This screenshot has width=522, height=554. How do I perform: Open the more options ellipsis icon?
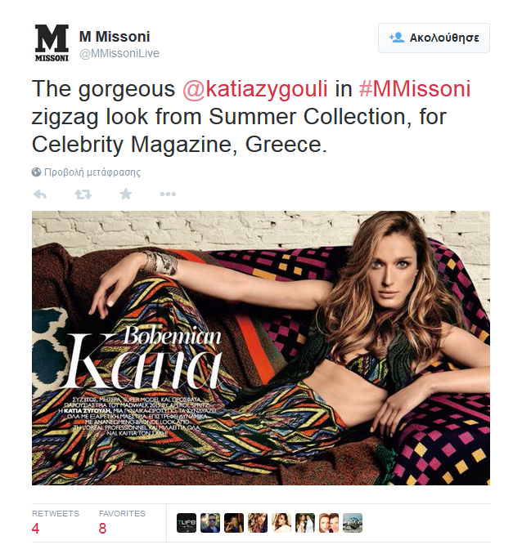168,194
